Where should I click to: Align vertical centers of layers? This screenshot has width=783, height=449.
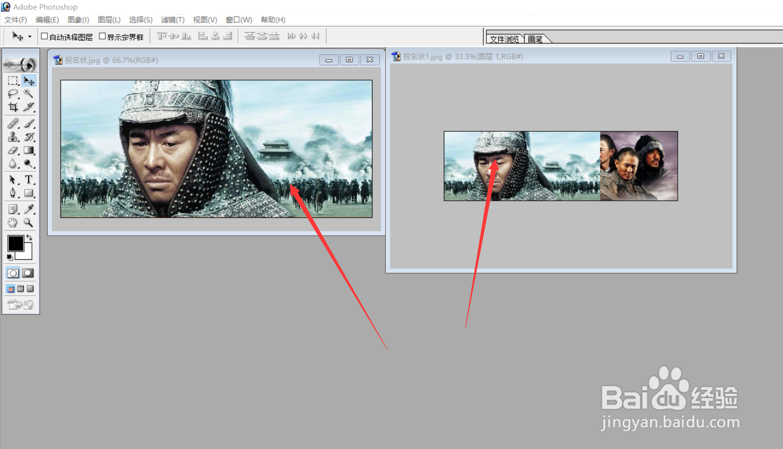point(174,36)
